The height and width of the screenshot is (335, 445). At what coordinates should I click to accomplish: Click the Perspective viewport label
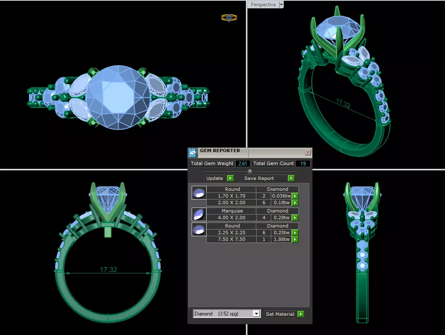[263, 5]
